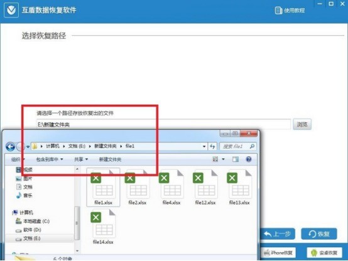
Task: Open Explorer help question mark icon
Action: [249, 159]
